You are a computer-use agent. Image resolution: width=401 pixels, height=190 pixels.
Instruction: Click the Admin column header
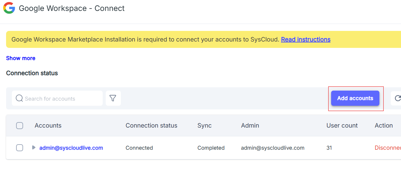(250, 125)
